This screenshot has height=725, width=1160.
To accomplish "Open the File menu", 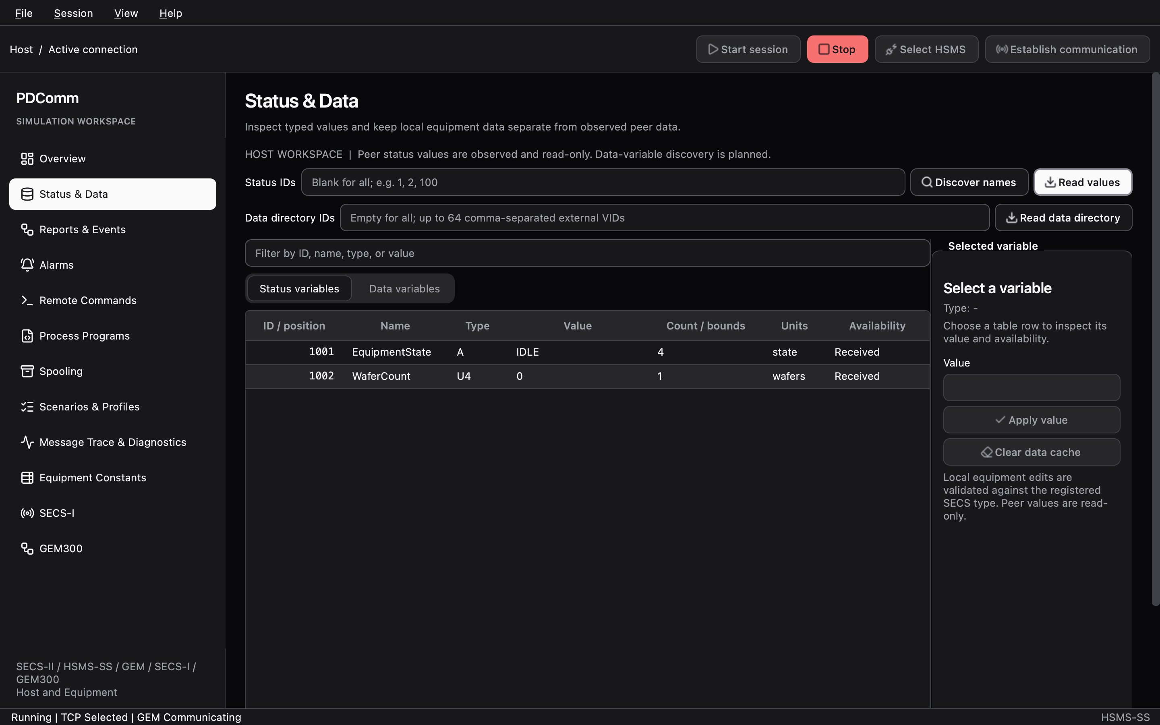I will click(24, 13).
